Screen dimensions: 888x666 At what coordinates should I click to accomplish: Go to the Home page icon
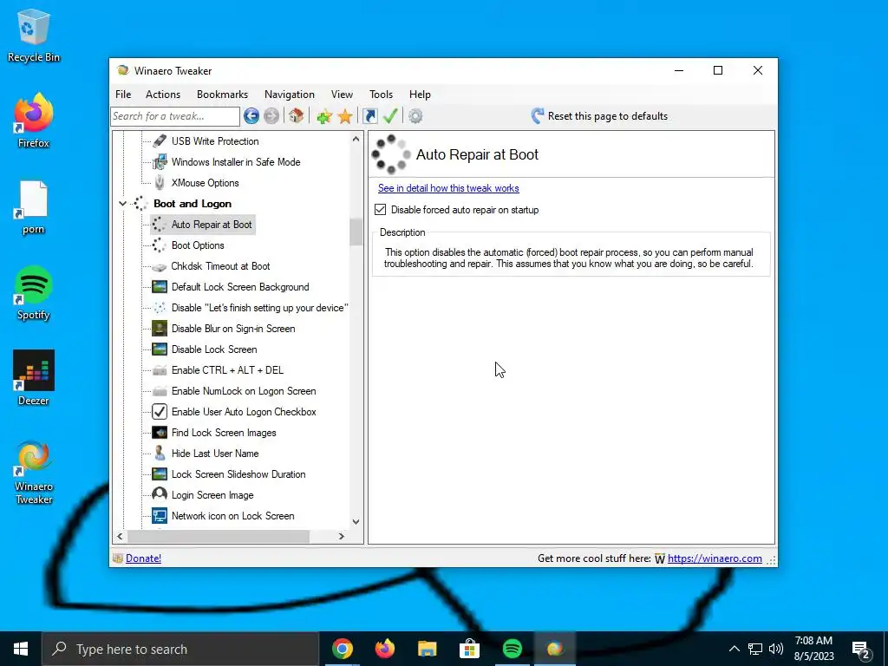(296, 116)
